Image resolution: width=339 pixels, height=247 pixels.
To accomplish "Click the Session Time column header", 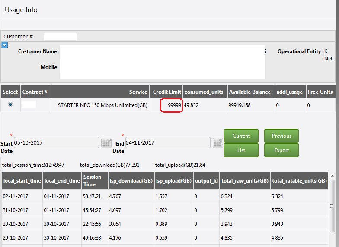I will click(x=95, y=180).
